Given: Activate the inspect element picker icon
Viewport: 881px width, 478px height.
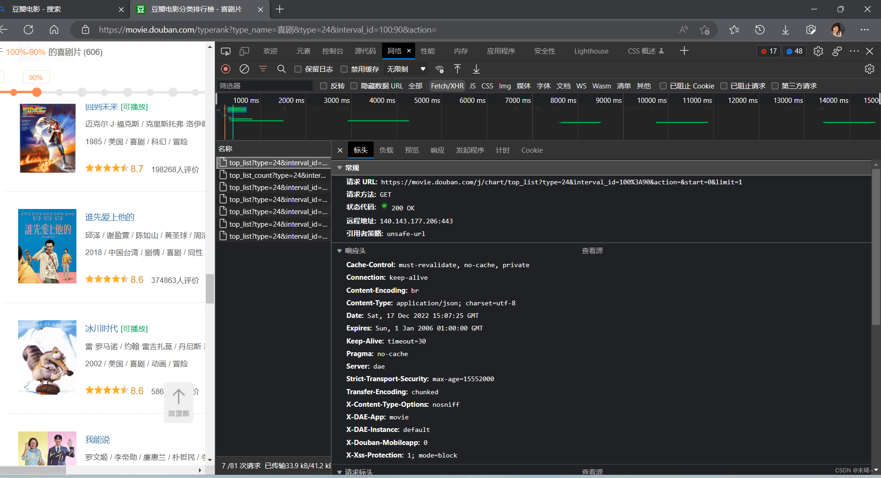Looking at the screenshot, I should pyautogui.click(x=226, y=51).
